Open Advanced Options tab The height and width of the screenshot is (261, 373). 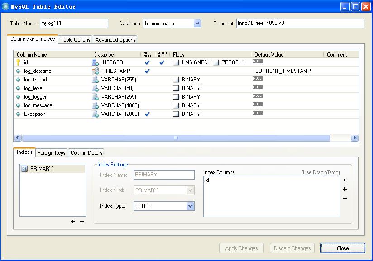coord(115,40)
